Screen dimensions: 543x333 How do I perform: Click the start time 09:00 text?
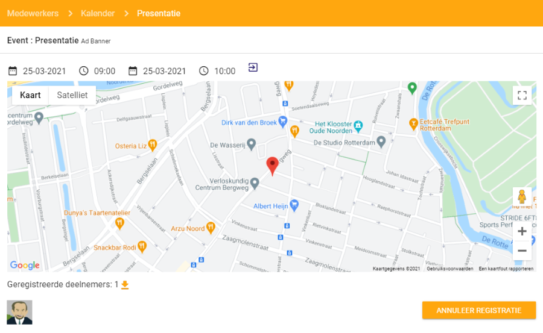(104, 71)
